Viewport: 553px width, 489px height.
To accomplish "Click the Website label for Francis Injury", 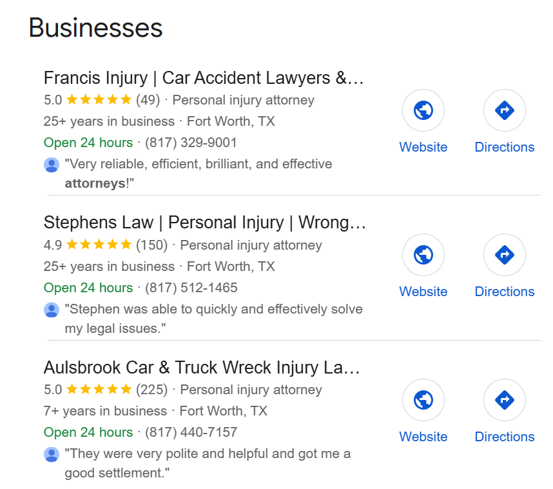I will pyautogui.click(x=423, y=147).
